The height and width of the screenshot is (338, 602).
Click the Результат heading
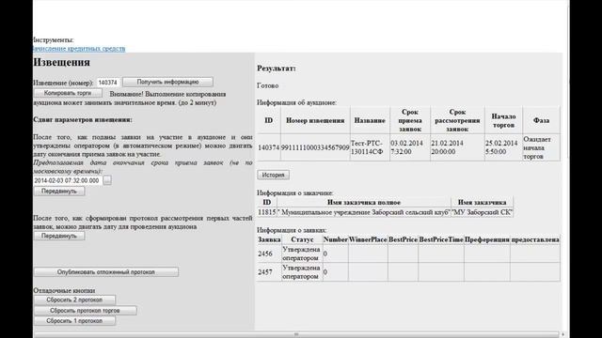point(276,69)
